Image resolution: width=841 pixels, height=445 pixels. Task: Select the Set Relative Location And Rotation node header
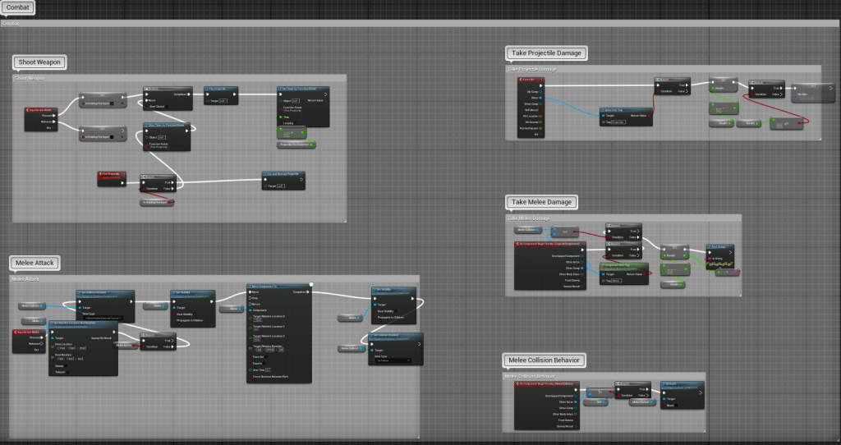pos(83,323)
